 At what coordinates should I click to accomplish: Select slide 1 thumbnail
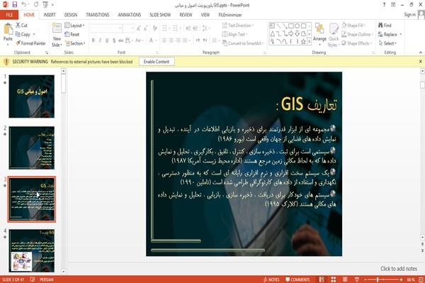point(31,96)
